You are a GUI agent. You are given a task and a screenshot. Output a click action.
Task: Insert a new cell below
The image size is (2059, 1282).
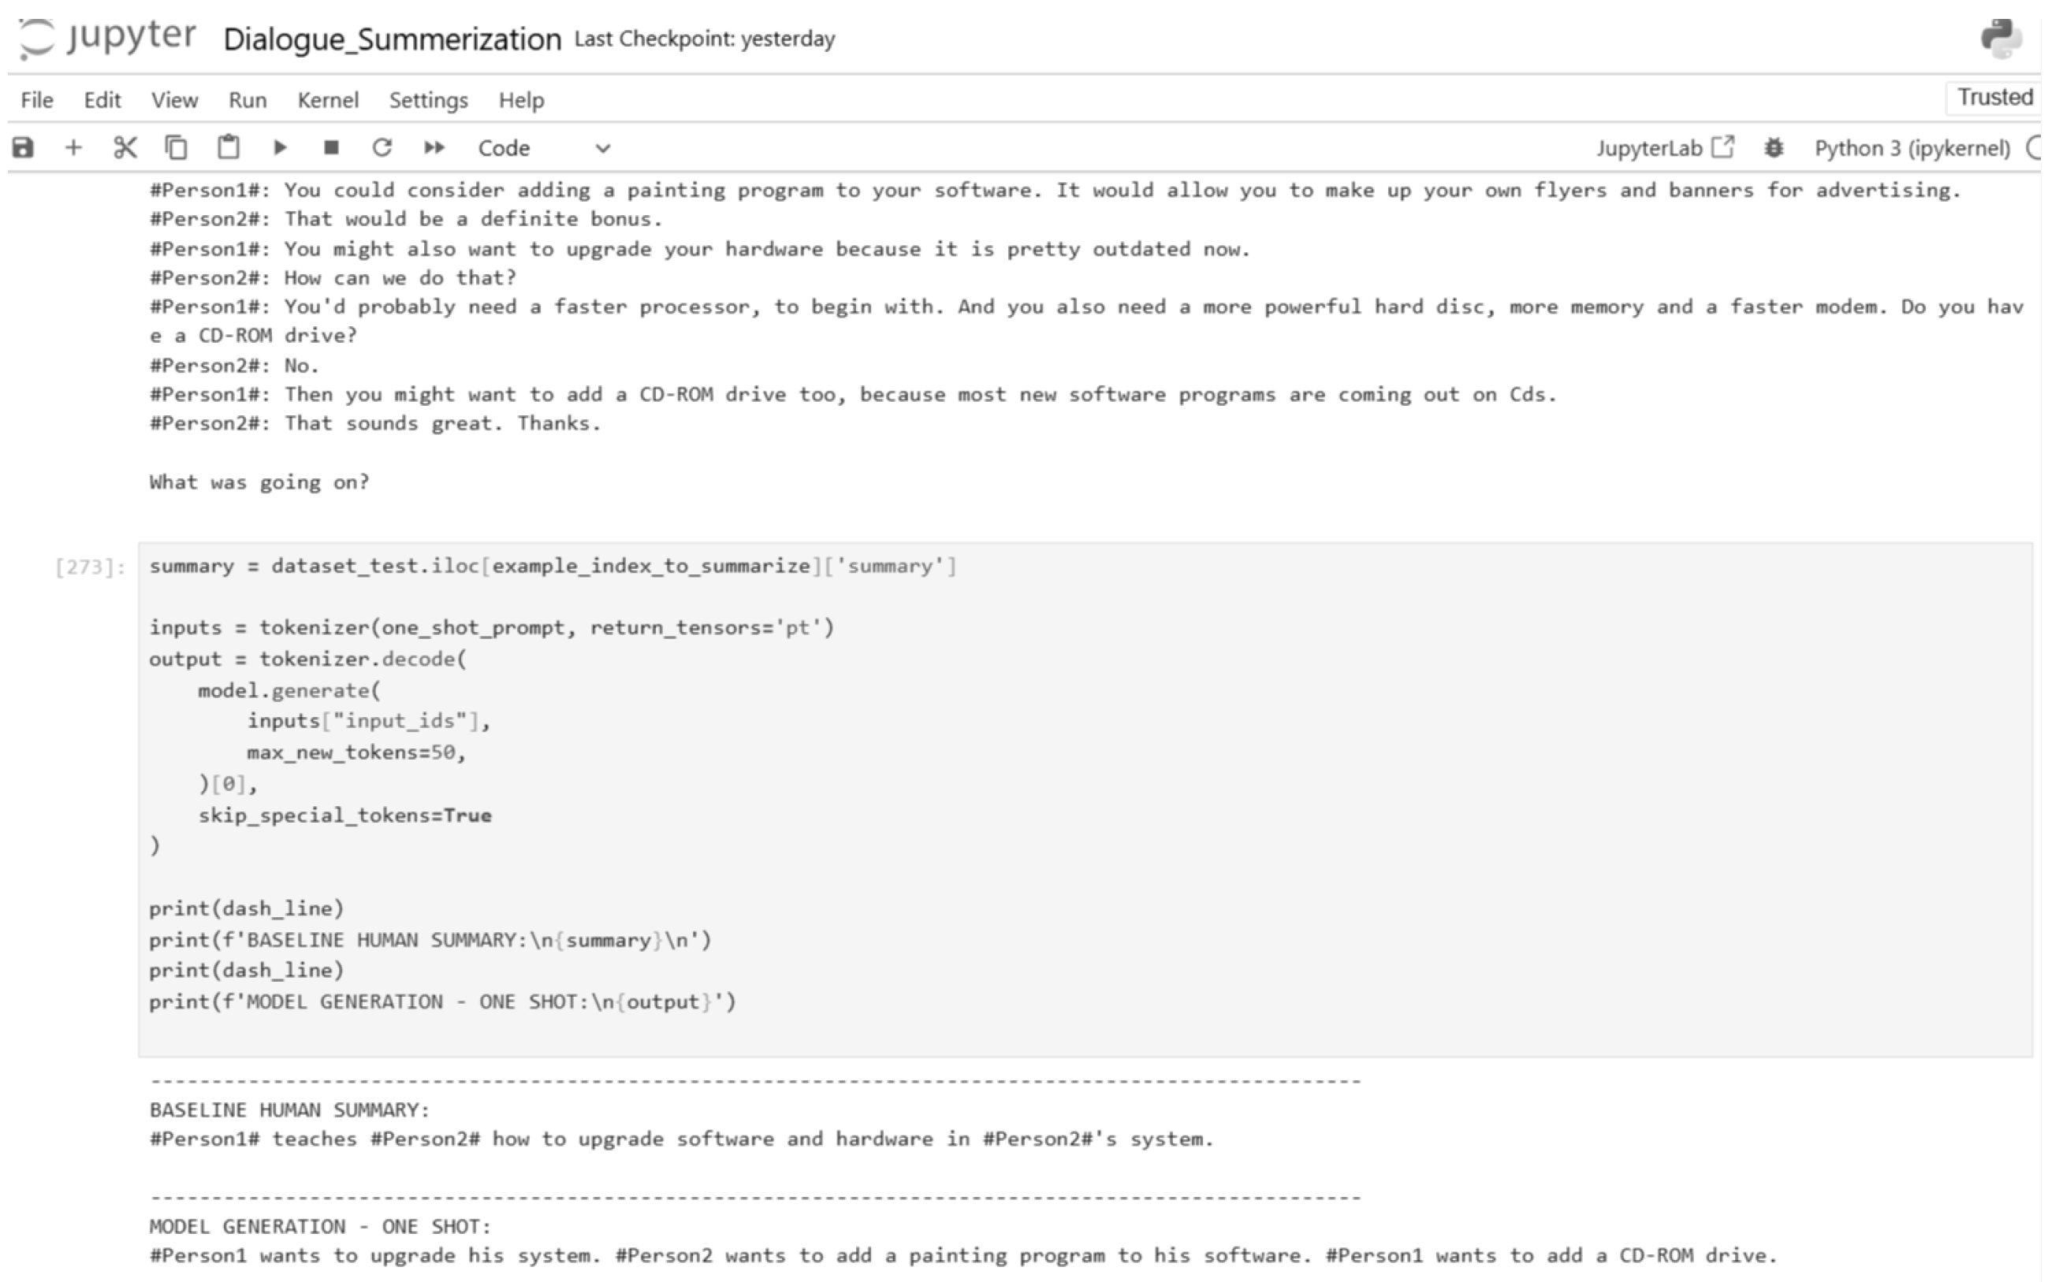75,147
